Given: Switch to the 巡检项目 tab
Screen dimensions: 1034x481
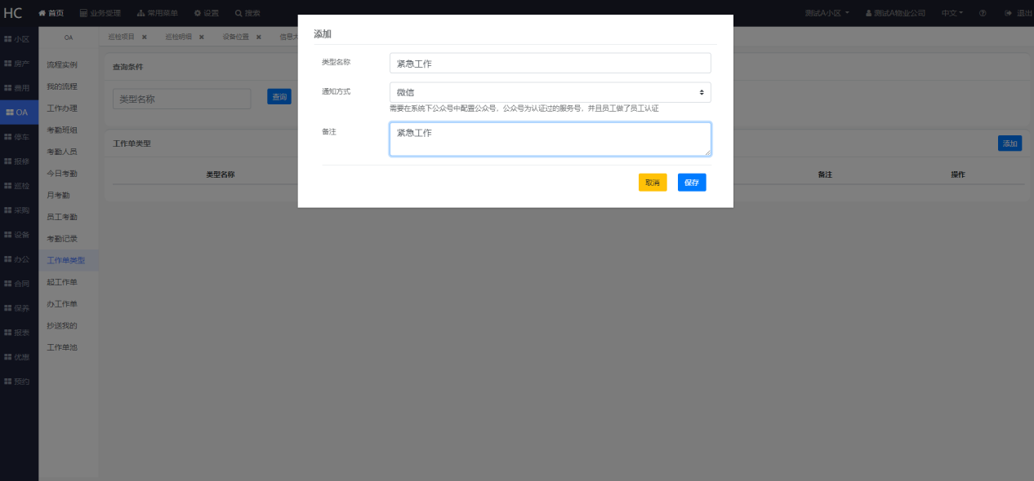Looking at the screenshot, I should coord(121,37).
